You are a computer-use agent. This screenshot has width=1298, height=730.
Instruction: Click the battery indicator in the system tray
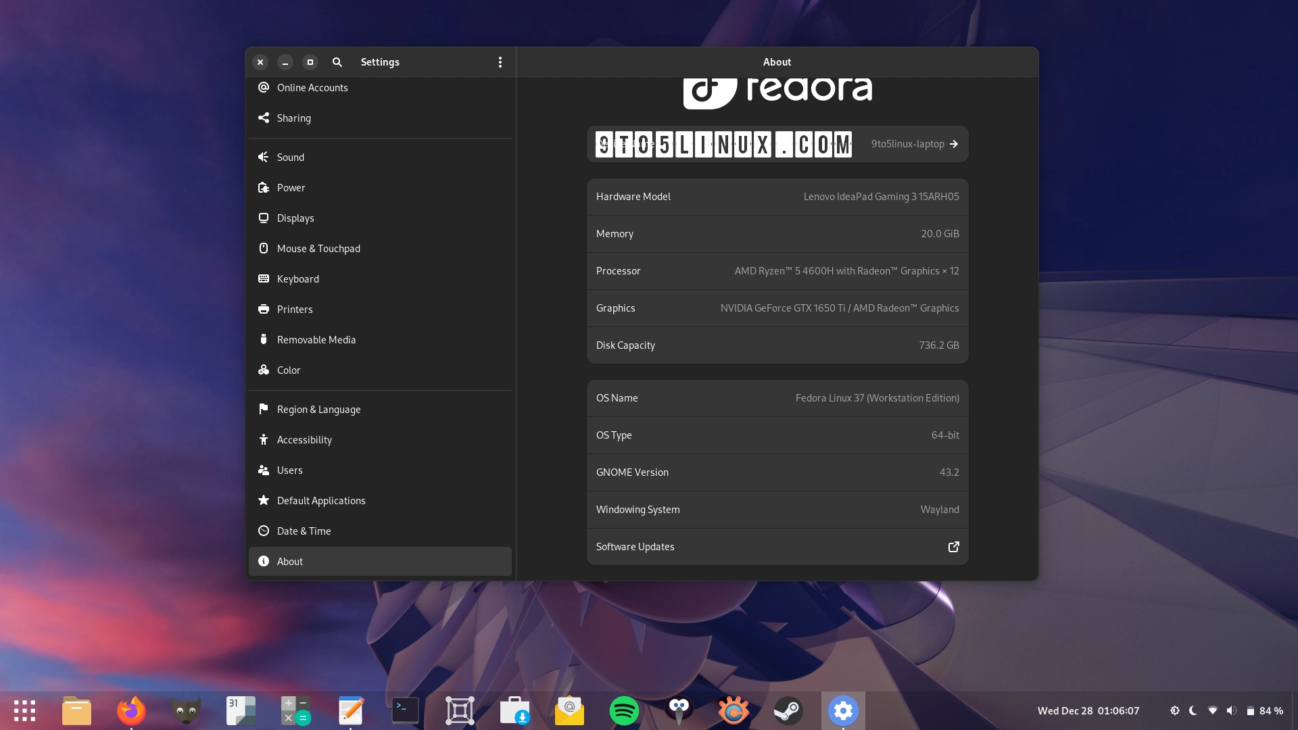point(1251,710)
